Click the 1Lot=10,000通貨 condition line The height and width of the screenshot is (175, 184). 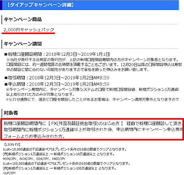(x=64, y=149)
